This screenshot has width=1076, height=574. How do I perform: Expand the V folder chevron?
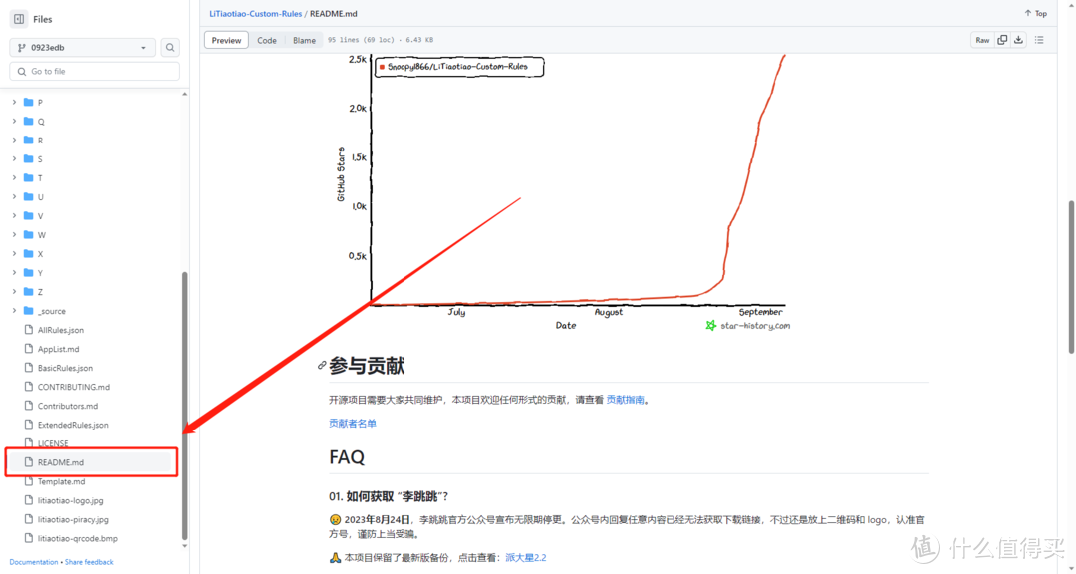coord(14,216)
